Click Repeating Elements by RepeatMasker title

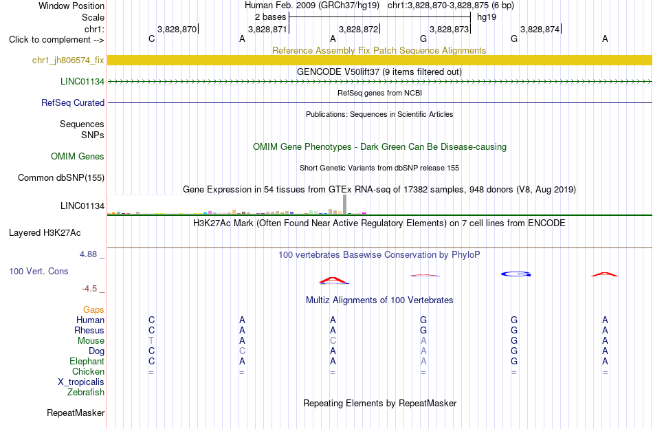point(379,403)
